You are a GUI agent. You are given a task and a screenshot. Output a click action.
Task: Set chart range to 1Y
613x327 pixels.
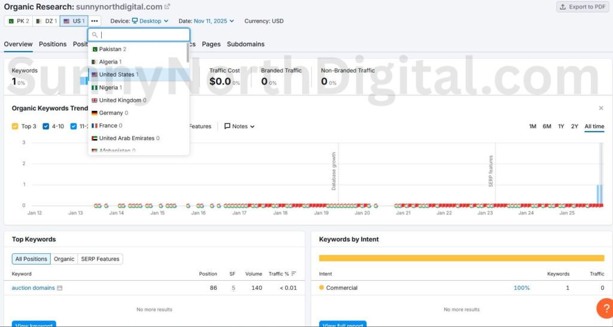coord(561,126)
